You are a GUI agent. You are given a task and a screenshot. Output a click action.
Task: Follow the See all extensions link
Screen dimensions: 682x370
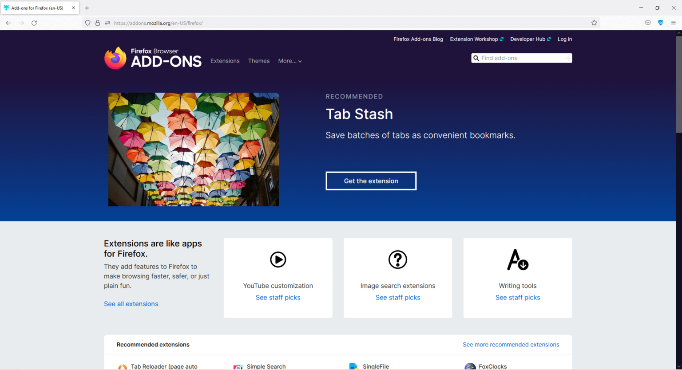(131, 304)
